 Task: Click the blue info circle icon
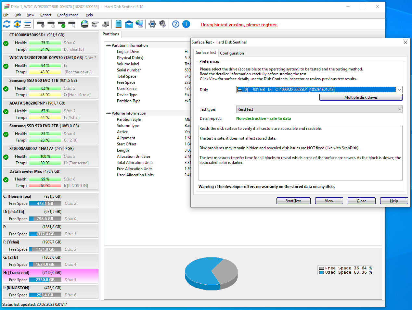point(186,24)
